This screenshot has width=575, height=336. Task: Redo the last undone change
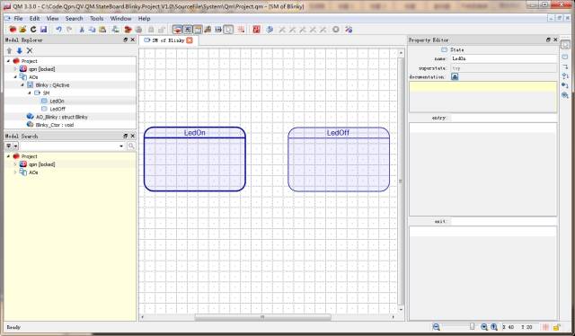(x=69, y=30)
